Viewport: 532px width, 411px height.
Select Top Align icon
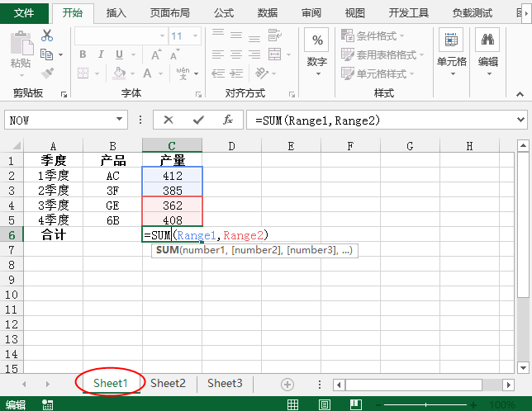point(218,34)
